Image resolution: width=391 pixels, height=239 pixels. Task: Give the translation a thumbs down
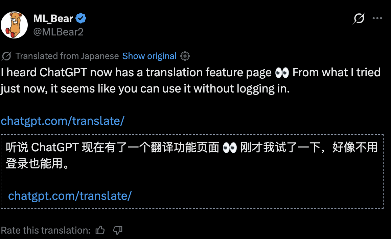[117, 230]
